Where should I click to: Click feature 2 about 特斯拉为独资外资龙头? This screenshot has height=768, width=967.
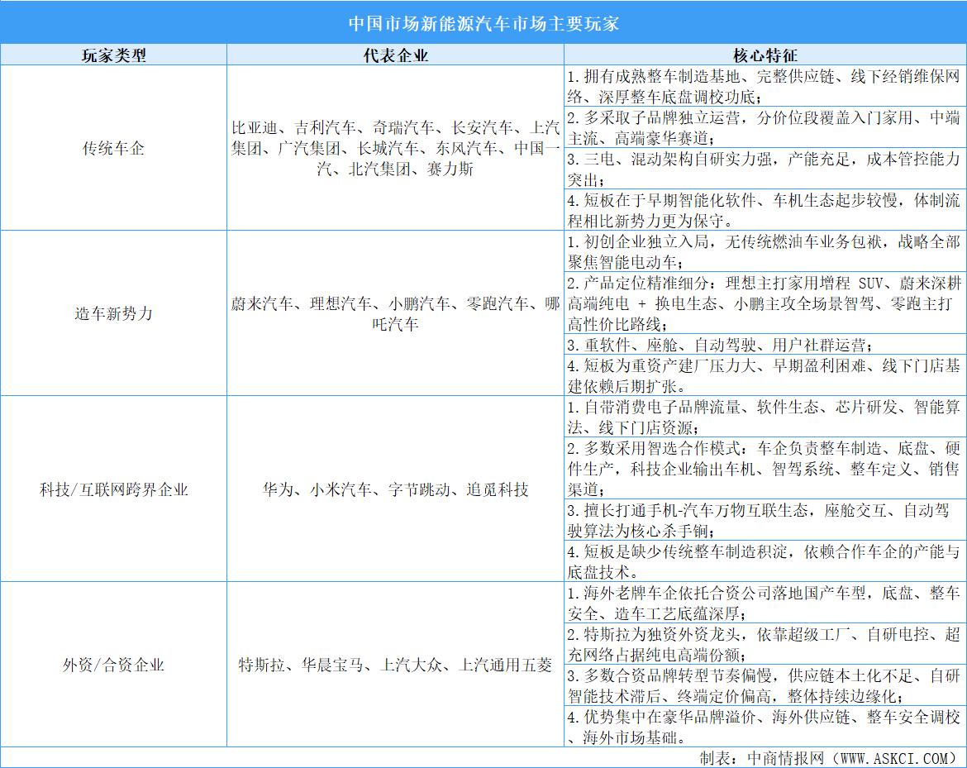pyautogui.click(x=765, y=644)
